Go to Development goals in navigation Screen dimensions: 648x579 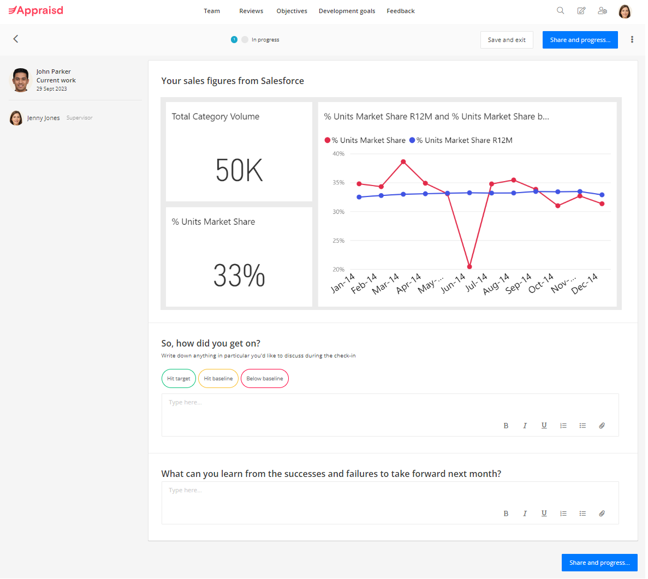[347, 11]
